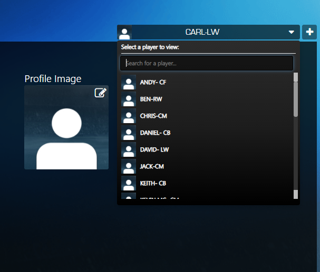Click the Search for a player field

(207, 63)
